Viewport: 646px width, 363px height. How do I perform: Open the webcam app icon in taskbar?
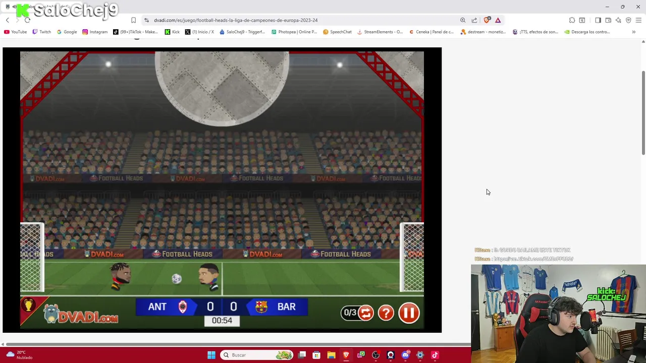point(390,355)
